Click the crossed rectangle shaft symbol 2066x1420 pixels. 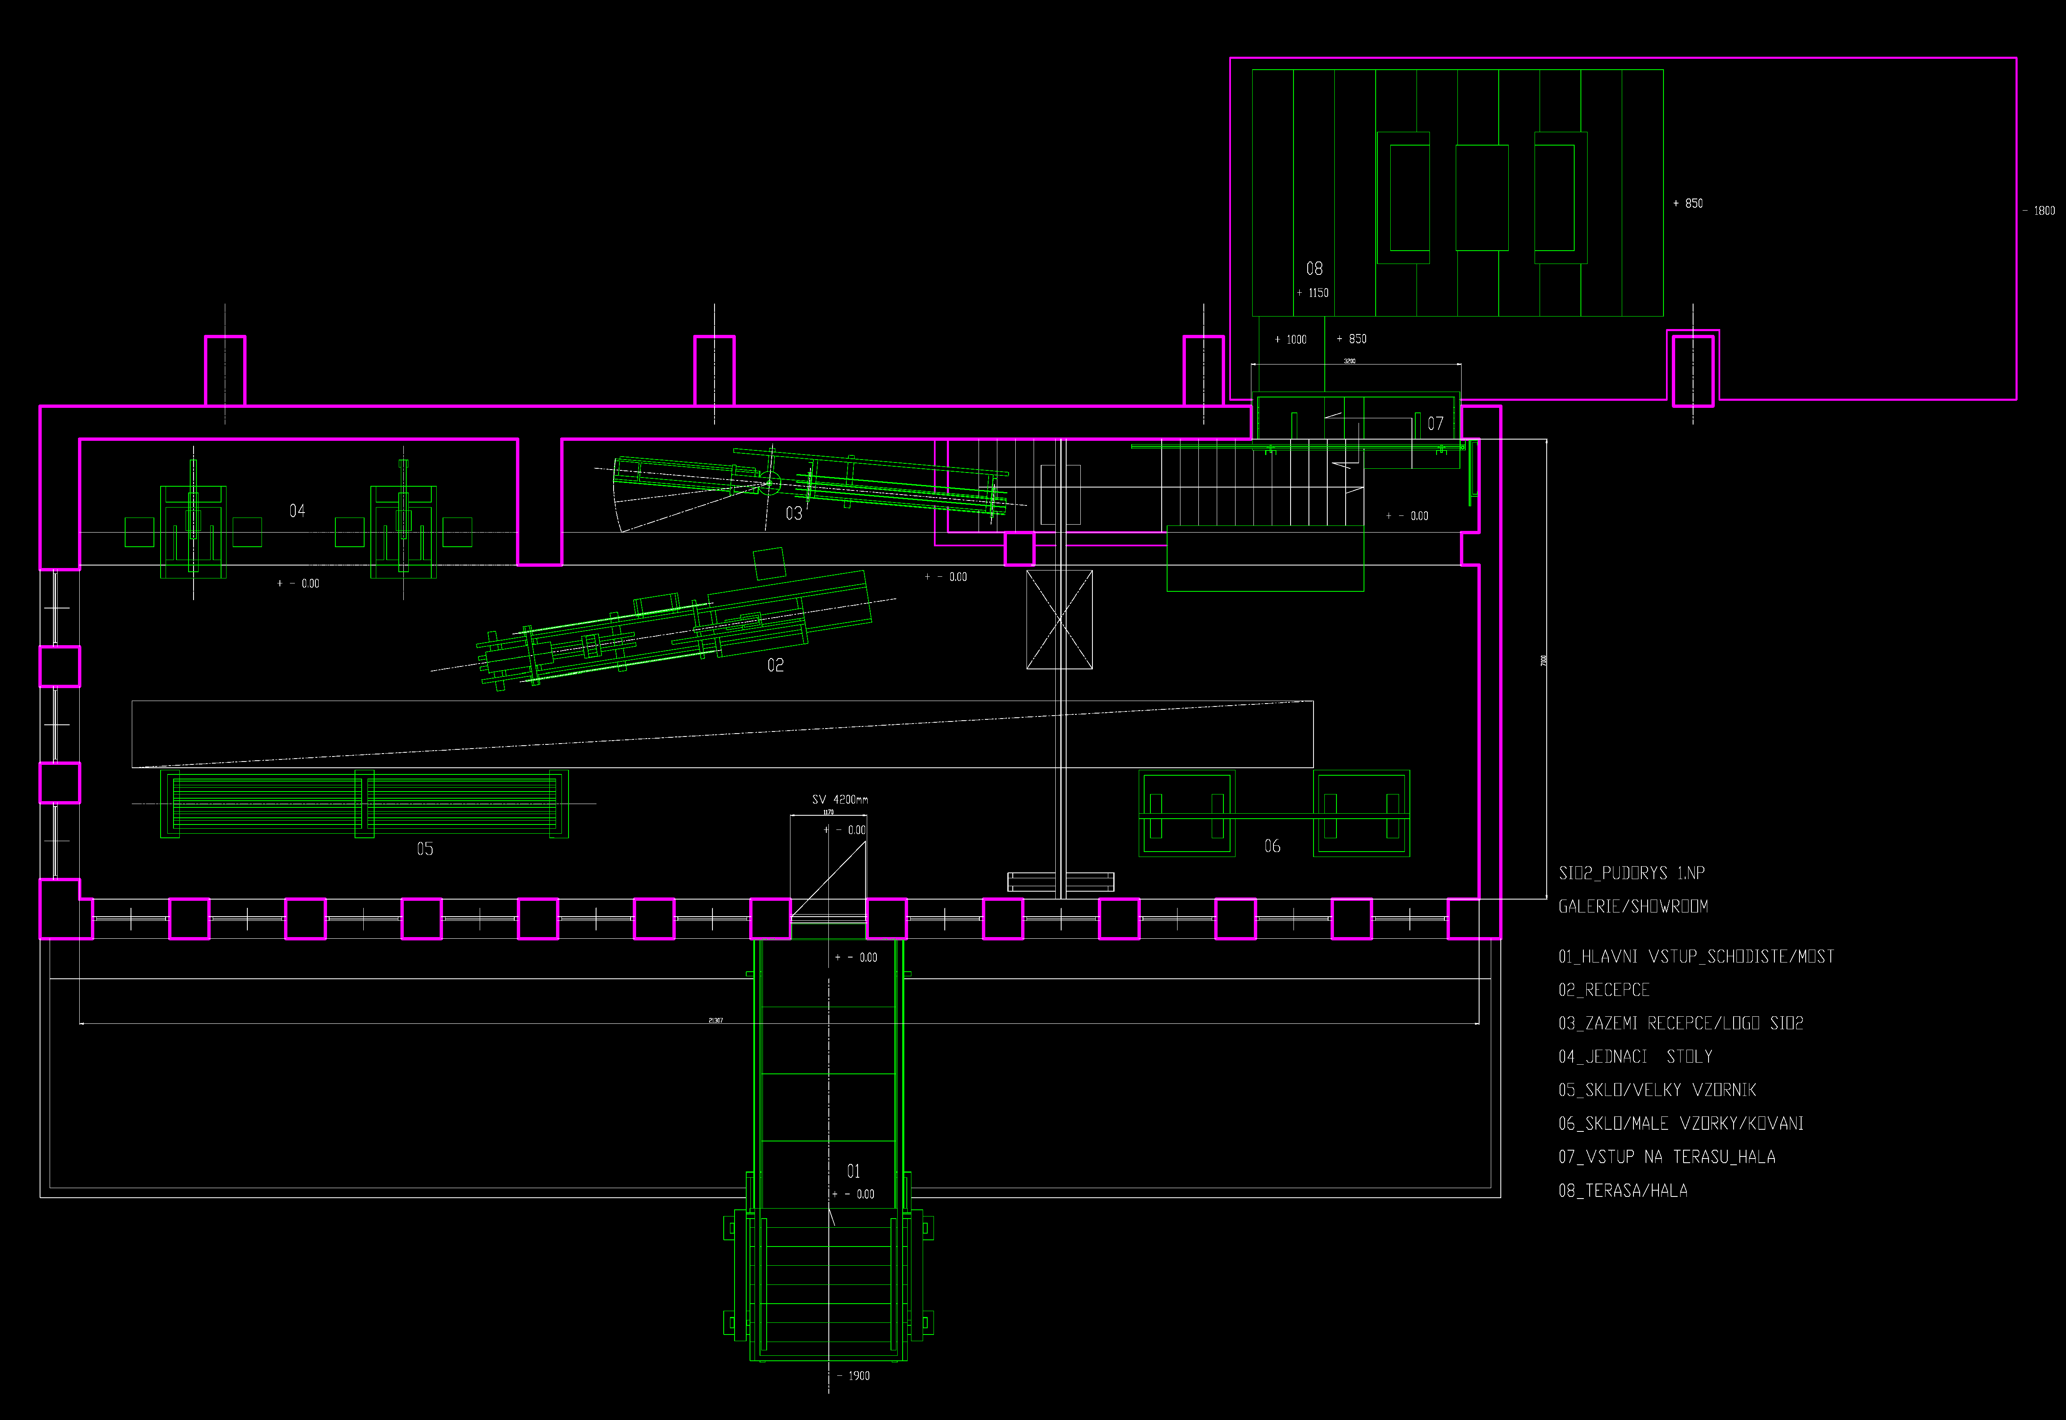click(1059, 620)
